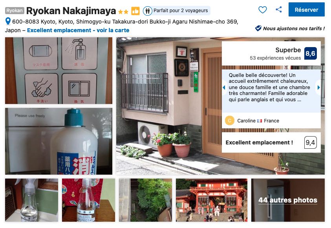Open the 44 autres photos gallery

click(288, 200)
